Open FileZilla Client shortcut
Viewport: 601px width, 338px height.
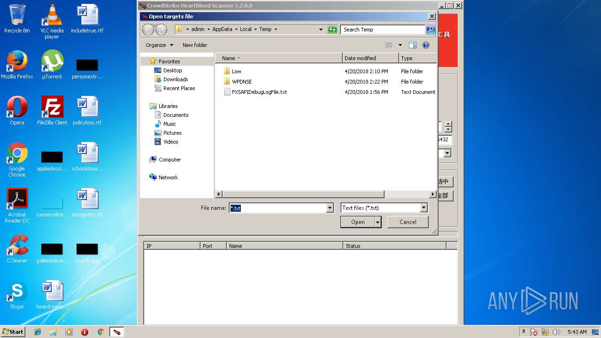coord(52,111)
